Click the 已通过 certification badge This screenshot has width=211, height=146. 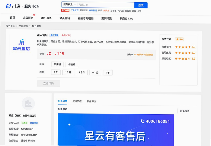(x=25, y=123)
